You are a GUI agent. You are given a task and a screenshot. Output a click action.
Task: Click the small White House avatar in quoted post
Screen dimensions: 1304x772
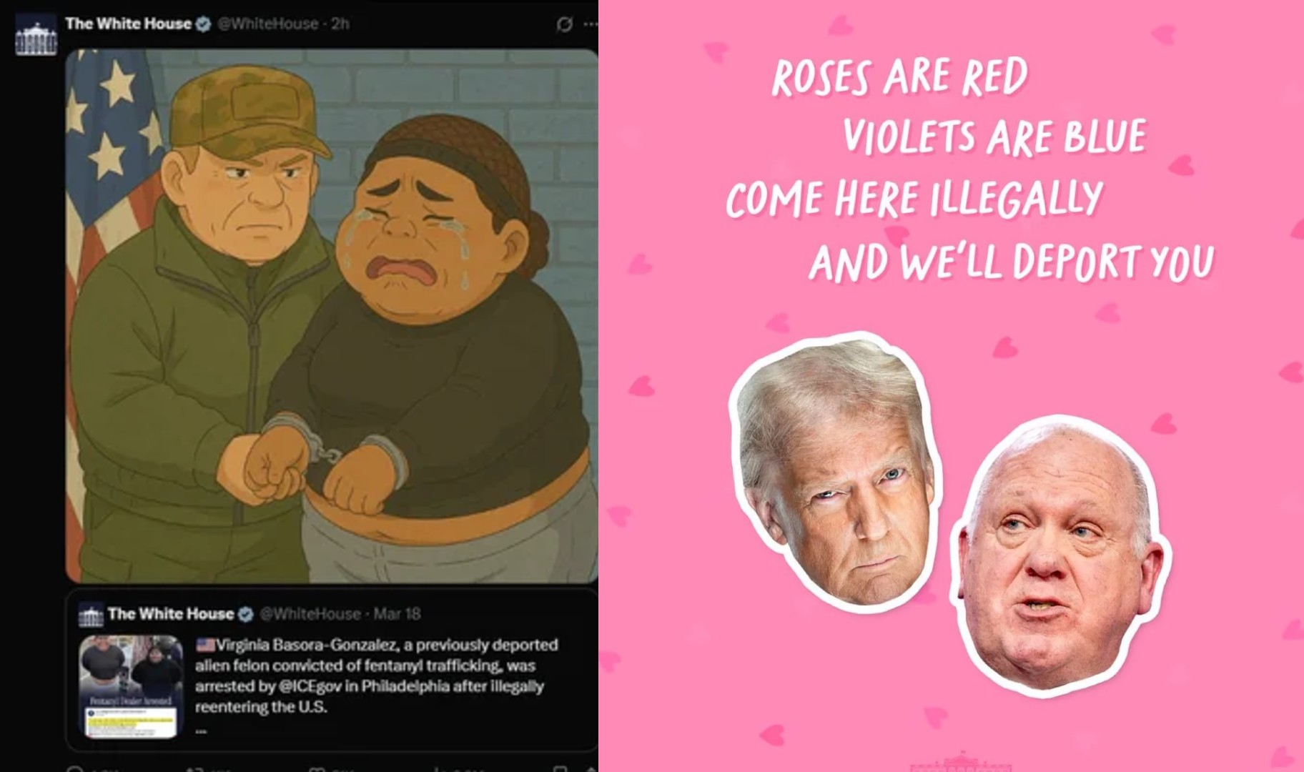point(90,614)
